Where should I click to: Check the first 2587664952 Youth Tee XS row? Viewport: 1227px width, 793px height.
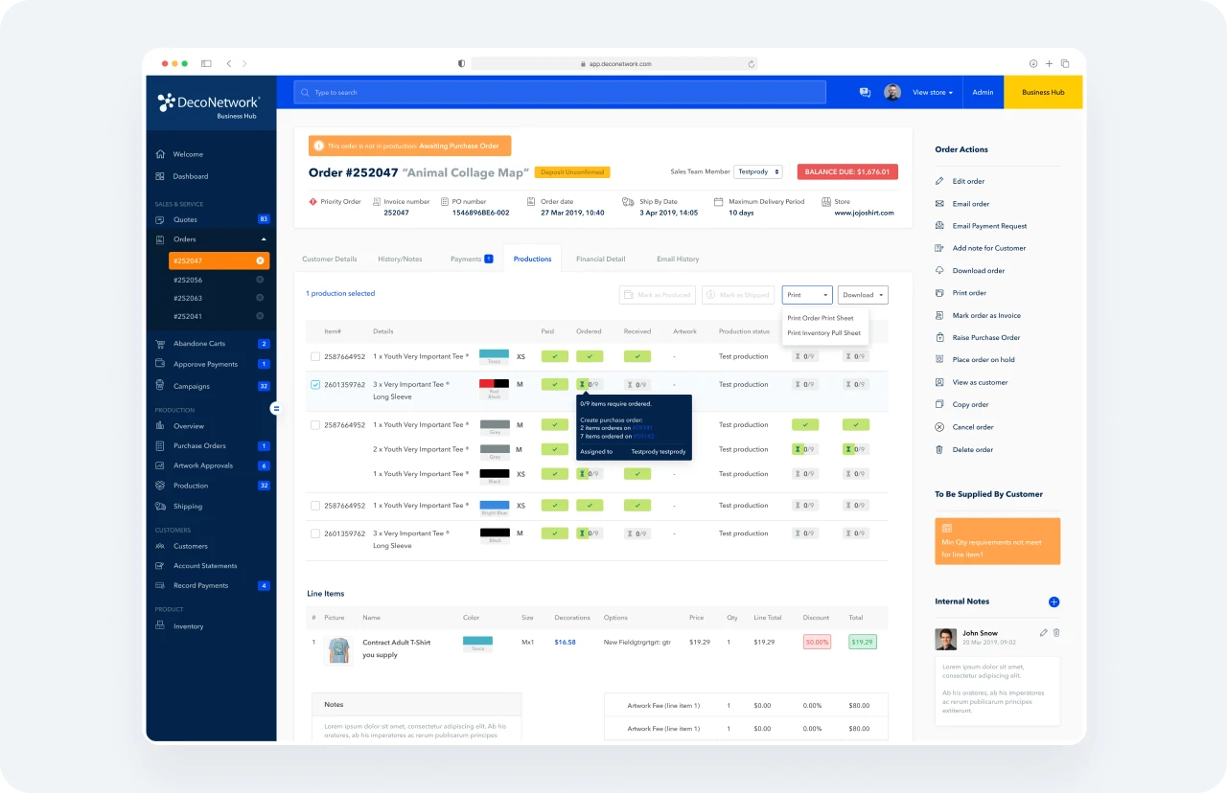315,356
